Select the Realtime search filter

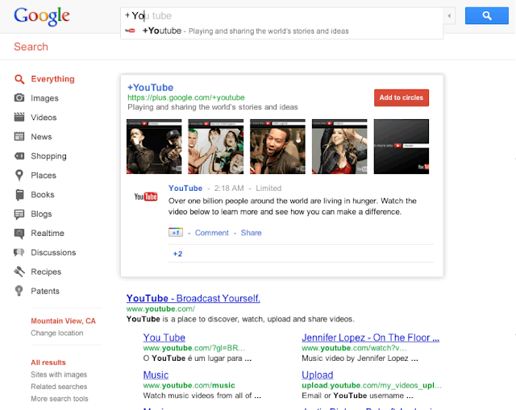48,233
